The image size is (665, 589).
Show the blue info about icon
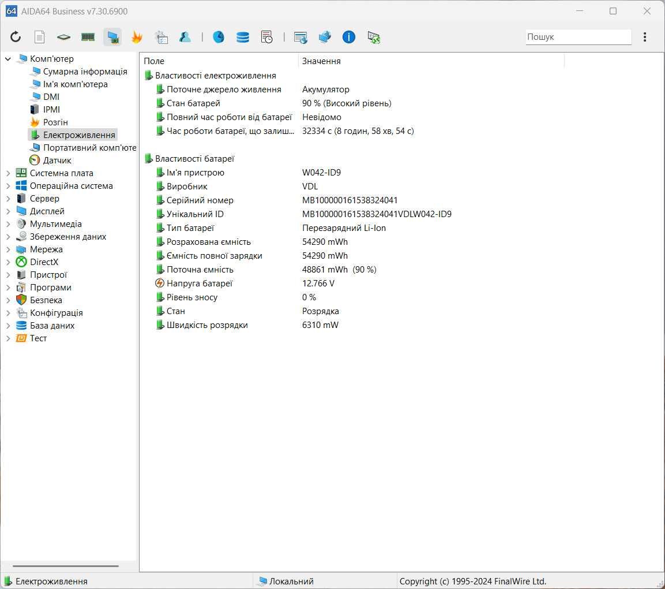(x=348, y=37)
